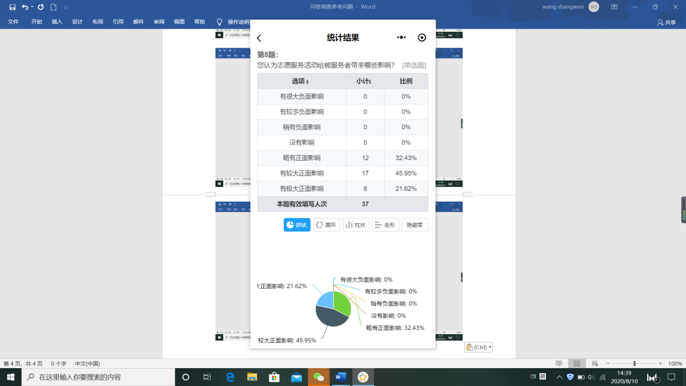This screenshot has width=686, height=386.
Task: Open the three-dot more options menu
Action: [401, 37]
